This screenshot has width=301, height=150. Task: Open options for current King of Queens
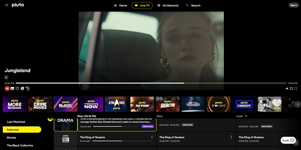click(x=152, y=137)
